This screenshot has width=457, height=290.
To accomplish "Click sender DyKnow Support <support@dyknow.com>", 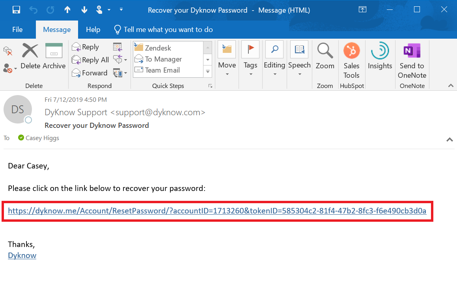I will coord(125,112).
